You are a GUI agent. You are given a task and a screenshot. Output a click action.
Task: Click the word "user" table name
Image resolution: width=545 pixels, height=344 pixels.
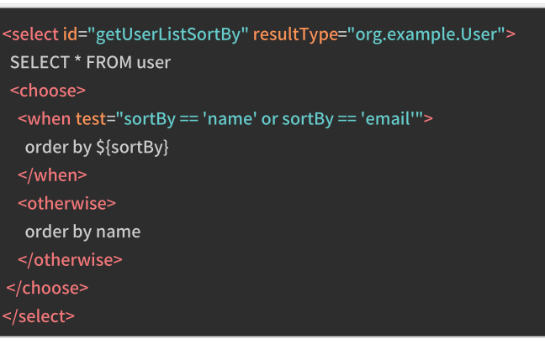coord(153,63)
